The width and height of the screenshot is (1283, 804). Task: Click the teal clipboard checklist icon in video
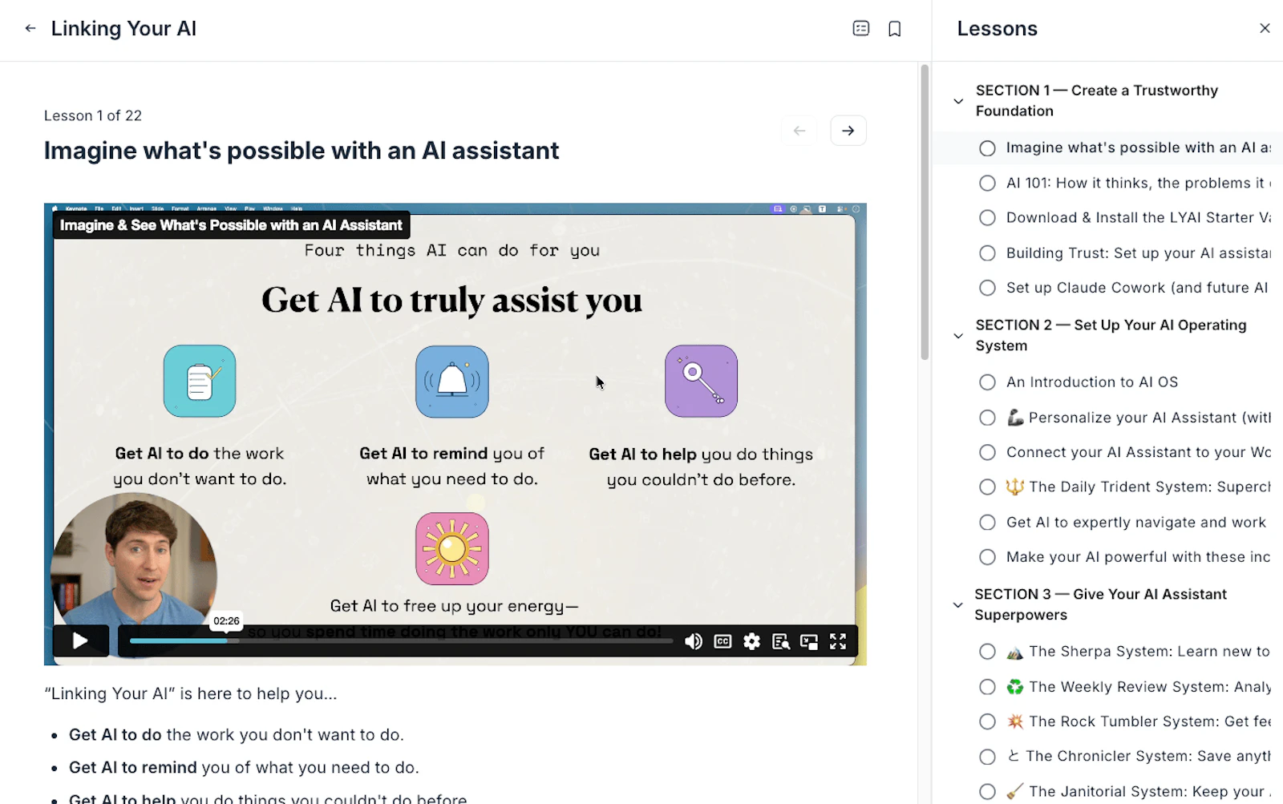coord(200,382)
